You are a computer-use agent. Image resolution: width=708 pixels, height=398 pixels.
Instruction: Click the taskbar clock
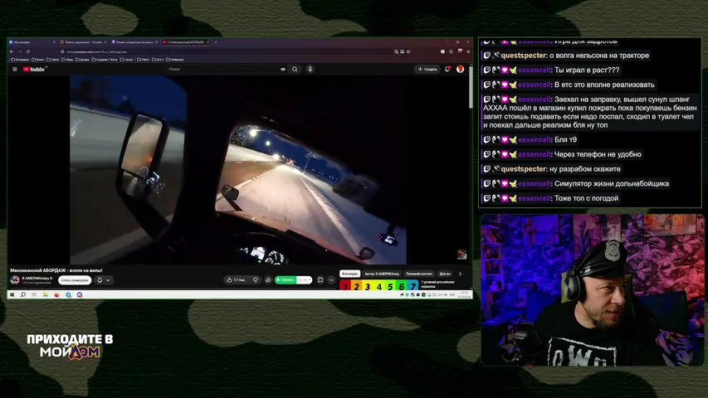(x=464, y=294)
